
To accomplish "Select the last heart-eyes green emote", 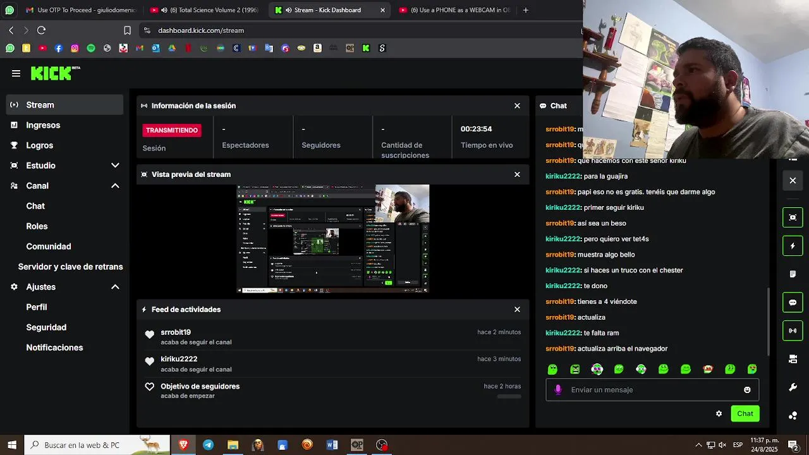I will (x=752, y=369).
